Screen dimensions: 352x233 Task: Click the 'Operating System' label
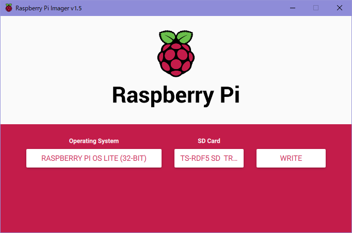click(94, 141)
